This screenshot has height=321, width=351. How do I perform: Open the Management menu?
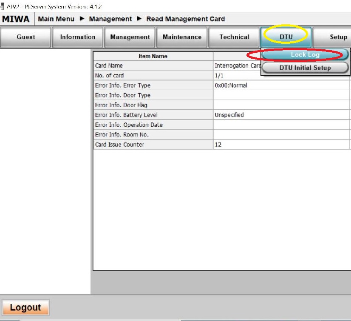click(130, 37)
